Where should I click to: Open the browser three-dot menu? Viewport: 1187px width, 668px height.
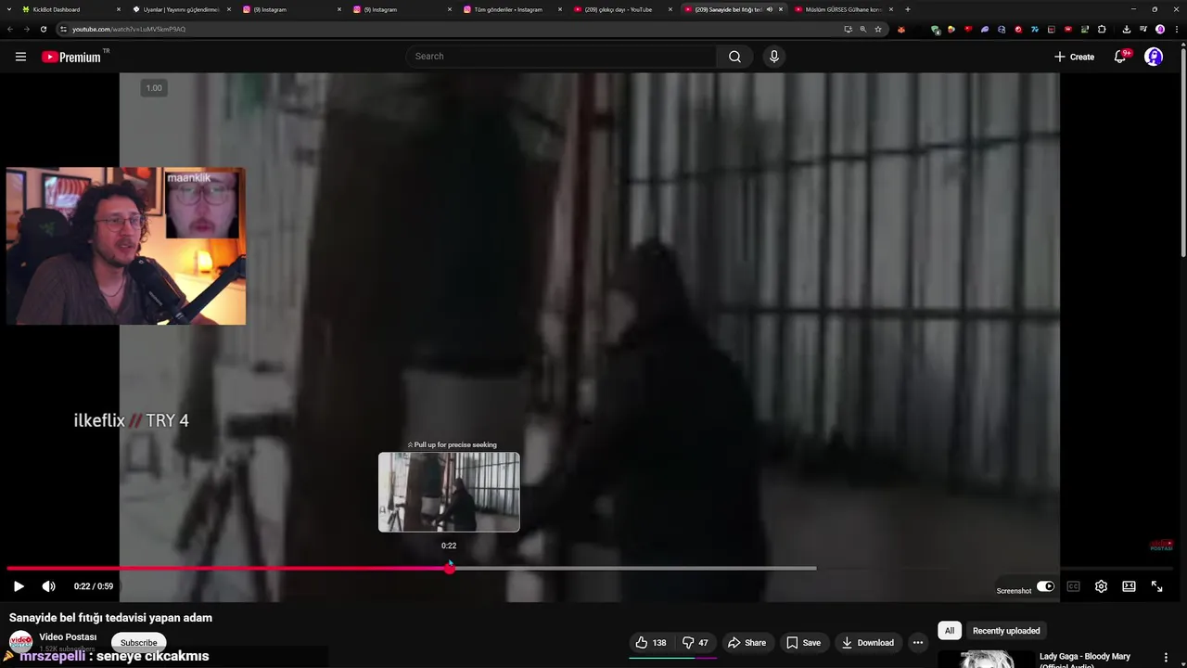click(1176, 29)
